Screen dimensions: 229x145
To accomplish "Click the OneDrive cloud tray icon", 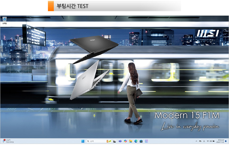I will (x=200, y=141).
